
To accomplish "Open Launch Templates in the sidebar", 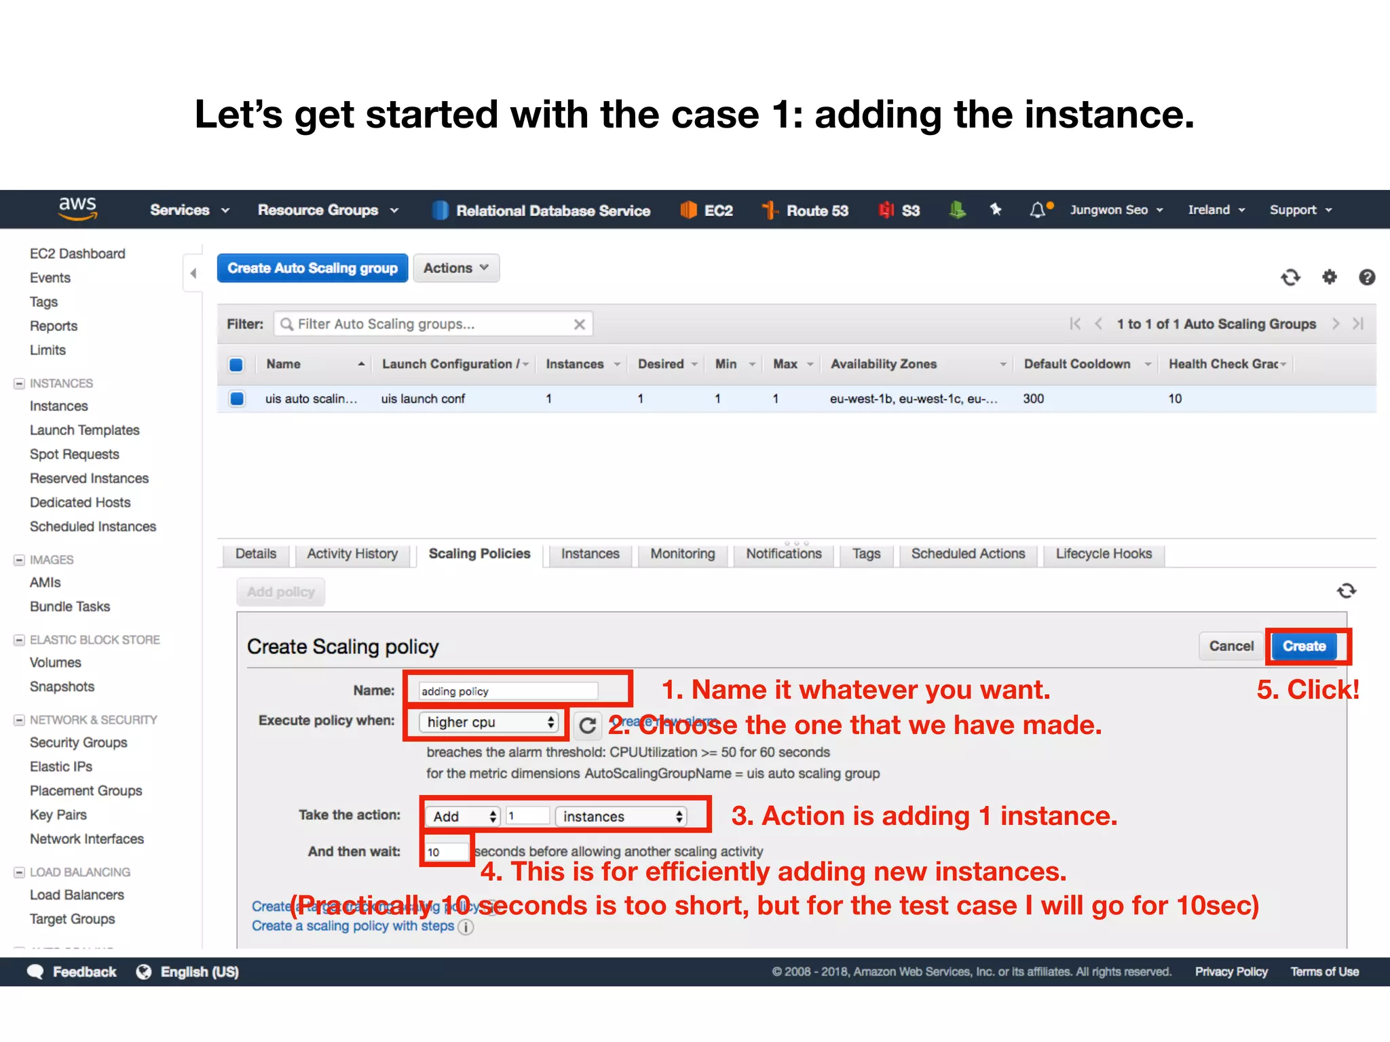I will point(85,431).
